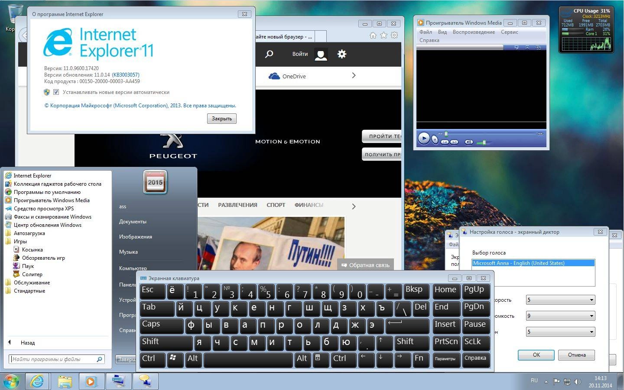Viewport: 624px width, 390px height.
Task: Click Previous track in Media Player
Action: [x=445, y=142]
